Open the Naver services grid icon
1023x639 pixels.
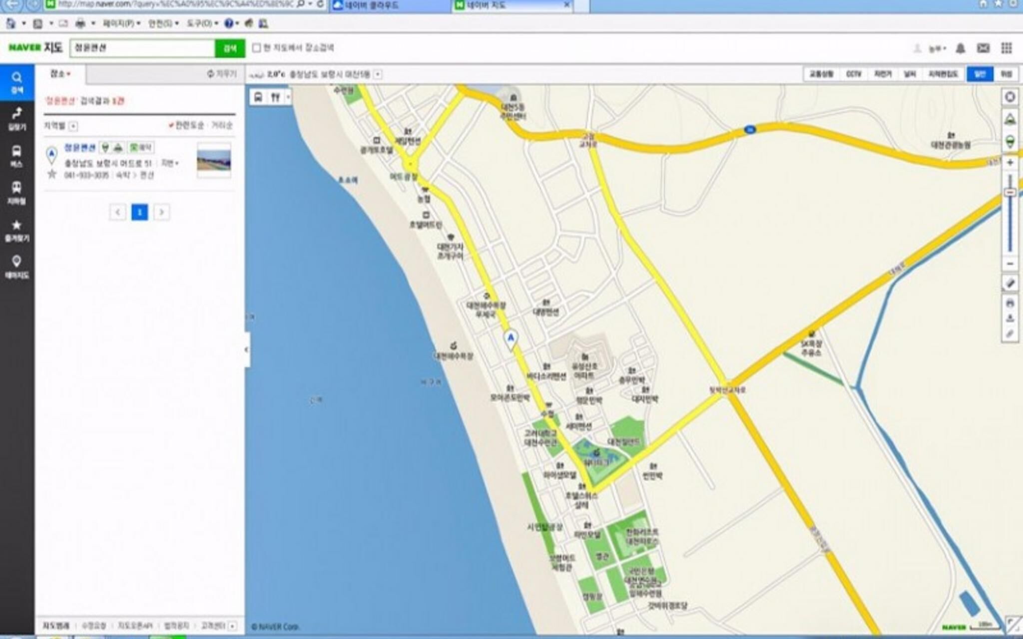click(1007, 48)
